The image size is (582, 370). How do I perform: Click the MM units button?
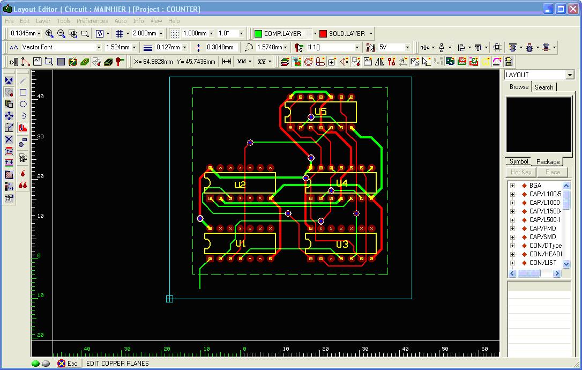(x=242, y=62)
